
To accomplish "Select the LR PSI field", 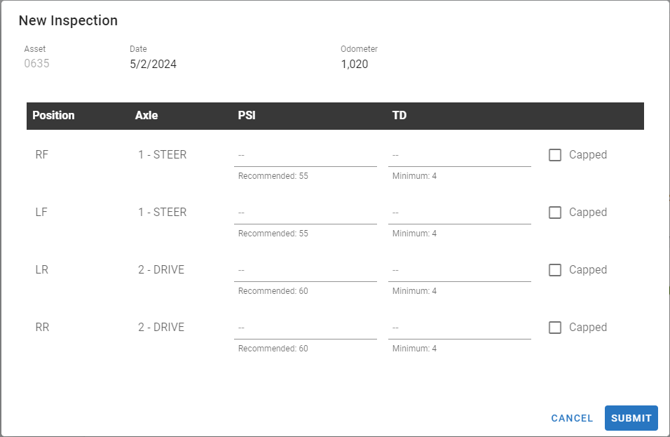I will click(305, 270).
